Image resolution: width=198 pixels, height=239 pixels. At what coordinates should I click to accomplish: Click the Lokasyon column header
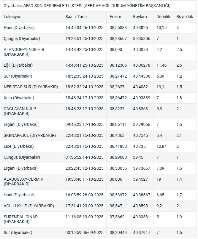[x=13, y=17]
